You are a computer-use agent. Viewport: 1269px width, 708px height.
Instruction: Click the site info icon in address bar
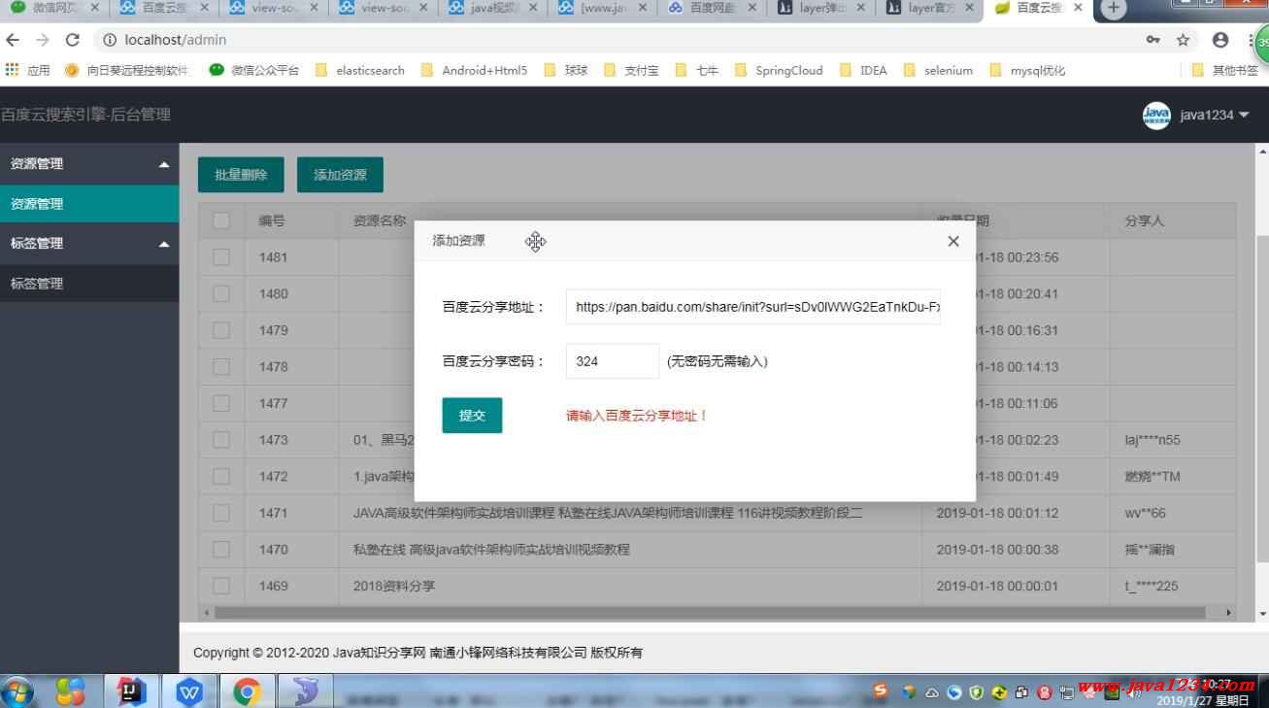click(110, 40)
